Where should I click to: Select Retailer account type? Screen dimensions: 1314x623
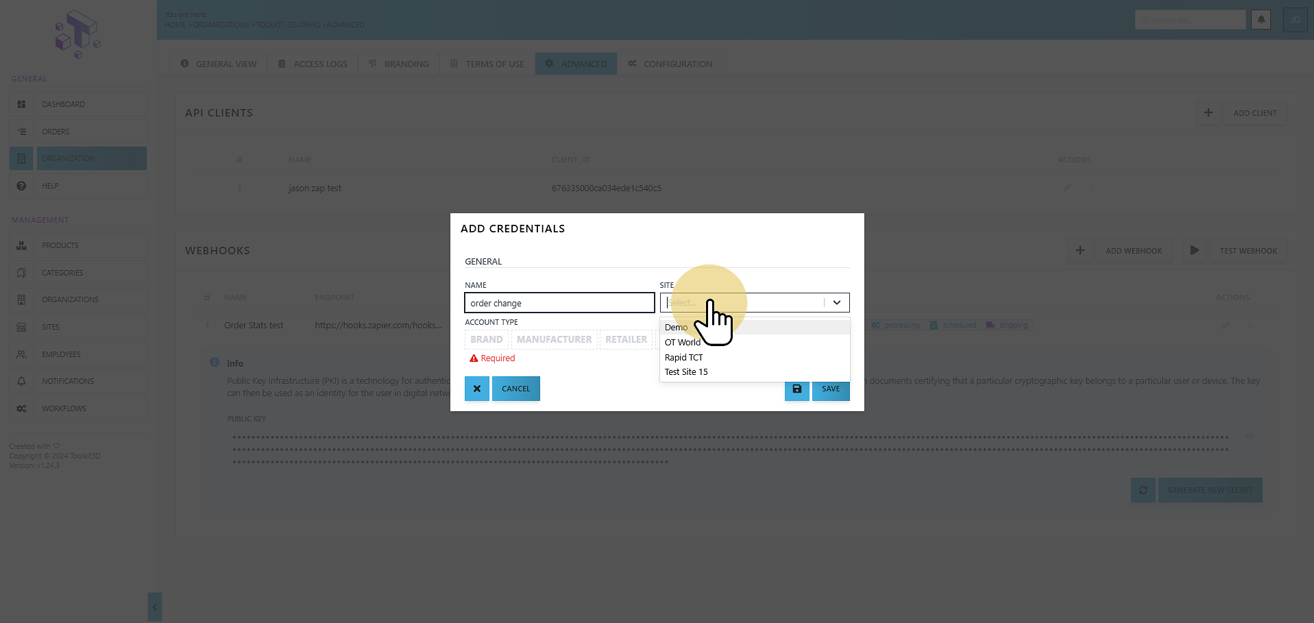coord(626,339)
